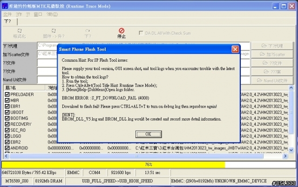Click the red 停止 stop icon
Viewport: 298px width, 187px height.
pos(122,31)
